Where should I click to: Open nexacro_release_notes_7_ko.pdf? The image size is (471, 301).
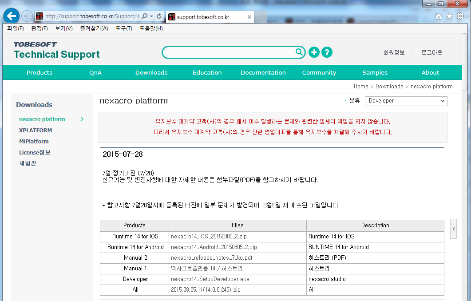[211, 258]
